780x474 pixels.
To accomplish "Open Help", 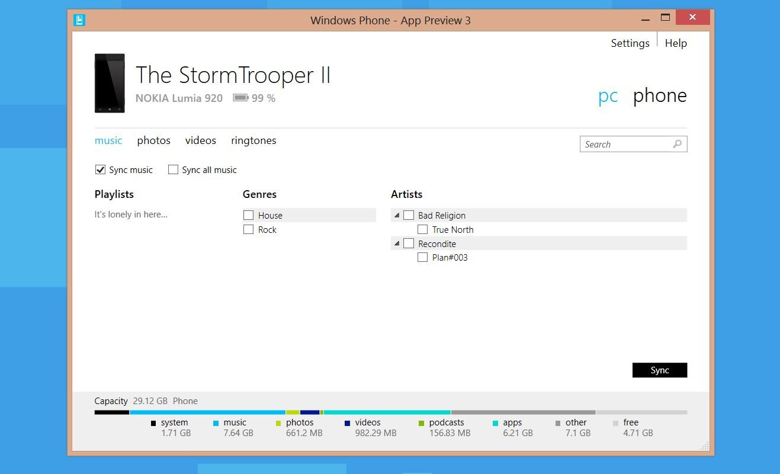I will tap(676, 43).
